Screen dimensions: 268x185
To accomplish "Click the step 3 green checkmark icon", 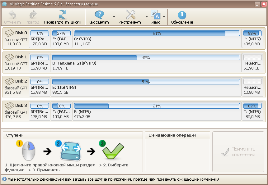I will click(x=112, y=150).
